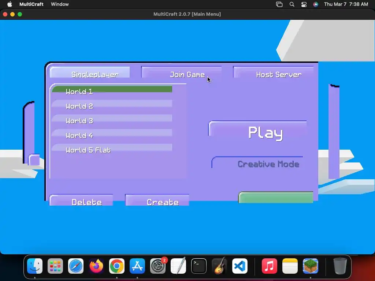The image size is (375, 281).
Task: Open Siri from the menu bar
Action: pyautogui.click(x=316, y=4)
